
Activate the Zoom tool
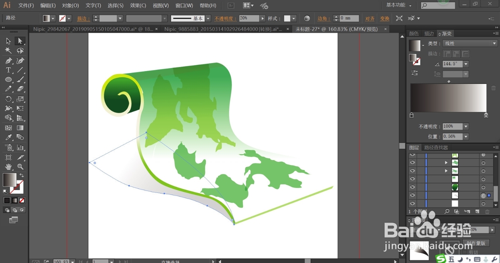pyautogui.click(x=20, y=166)
